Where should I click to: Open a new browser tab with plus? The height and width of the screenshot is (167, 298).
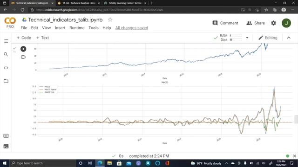coord(152,3)
